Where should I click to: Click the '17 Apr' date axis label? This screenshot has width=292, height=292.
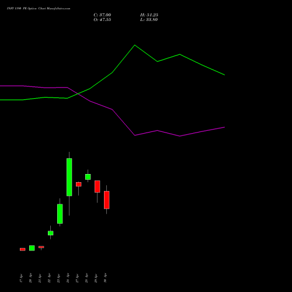click(x=21, y=278)
